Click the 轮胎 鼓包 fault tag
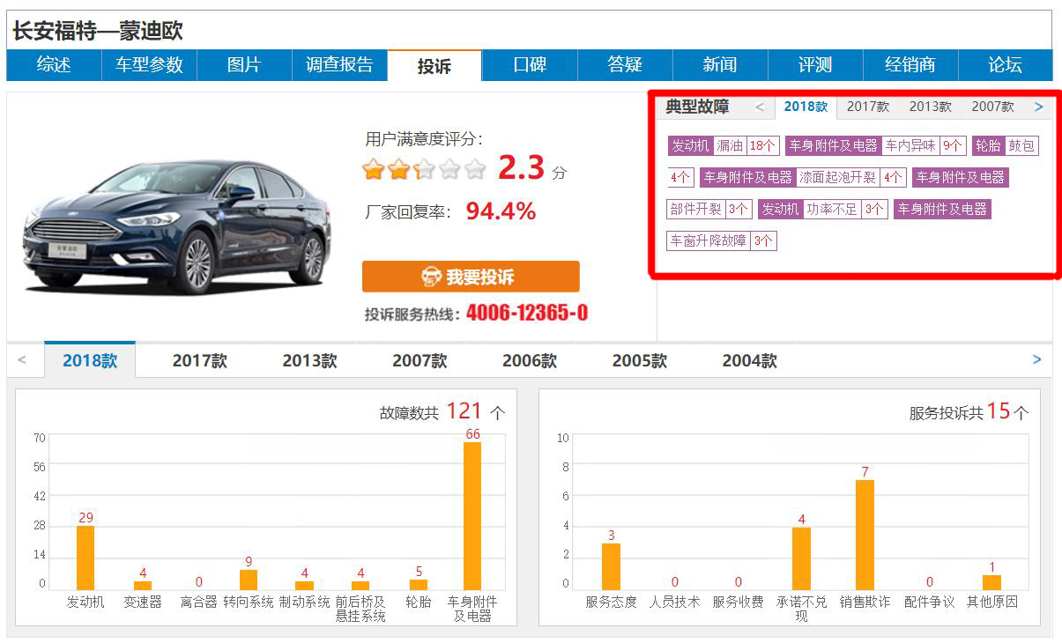Image resolution: width=1062 pixels, height=643 pixels. pos(1006,145)
